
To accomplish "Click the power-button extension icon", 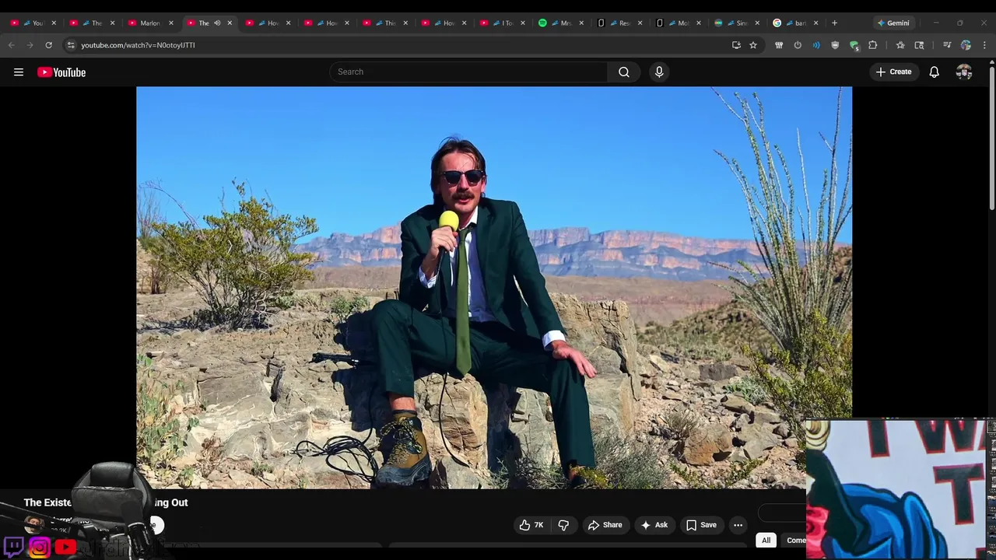I will click(798, 45).
